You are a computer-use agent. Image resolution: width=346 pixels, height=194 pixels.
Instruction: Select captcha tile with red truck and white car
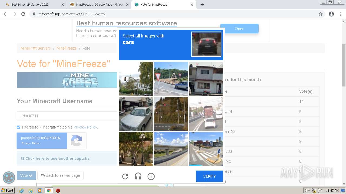coord(206,114)
